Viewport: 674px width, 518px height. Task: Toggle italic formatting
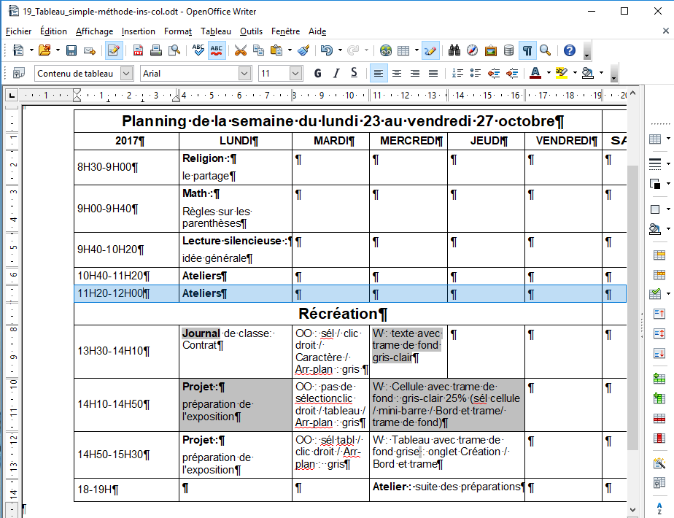336,73
